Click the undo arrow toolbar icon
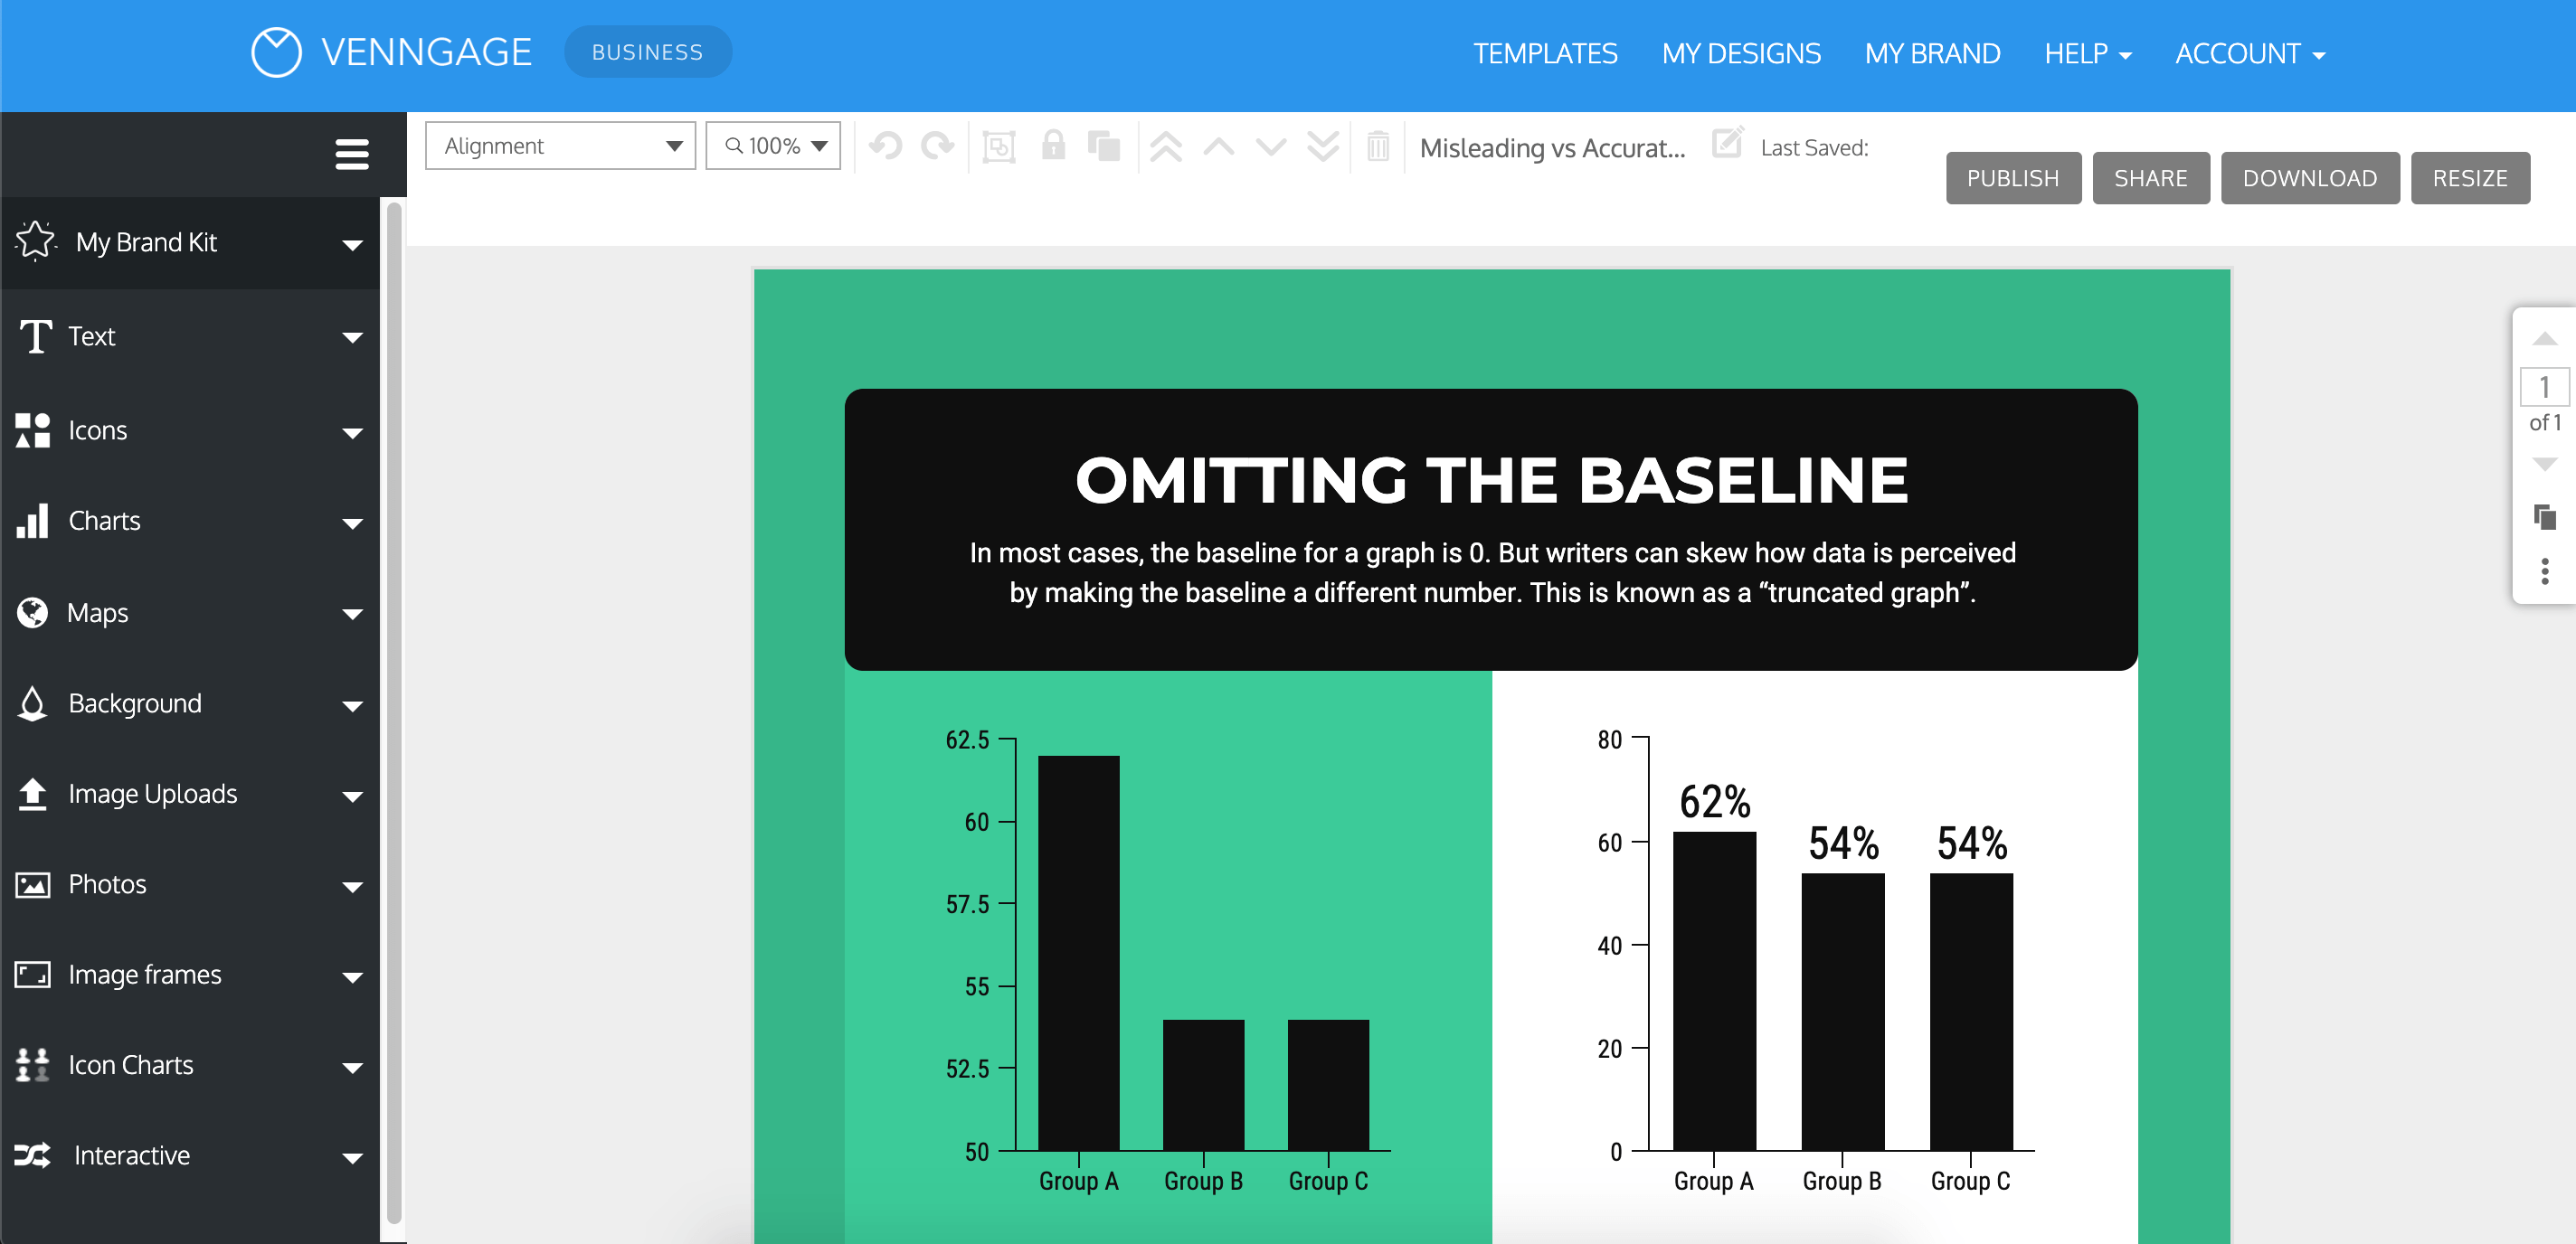The width and height of the screenshot is (2576, 1244). click(885, 146)
